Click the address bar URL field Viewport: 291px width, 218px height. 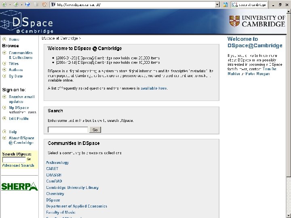coord(133,4)
